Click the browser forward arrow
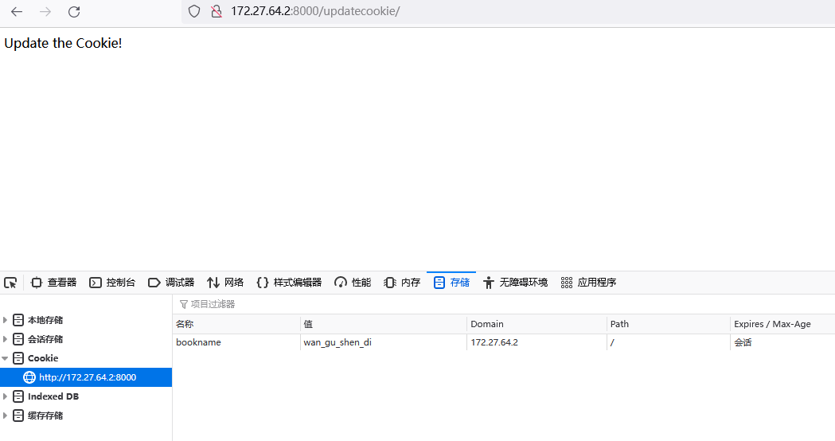Viewport: 835px width, 441px height. click(x=45, y=12)
